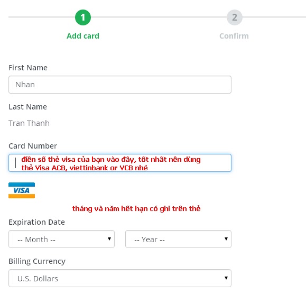Click the red expiry hint text

[x=136, y=208]
